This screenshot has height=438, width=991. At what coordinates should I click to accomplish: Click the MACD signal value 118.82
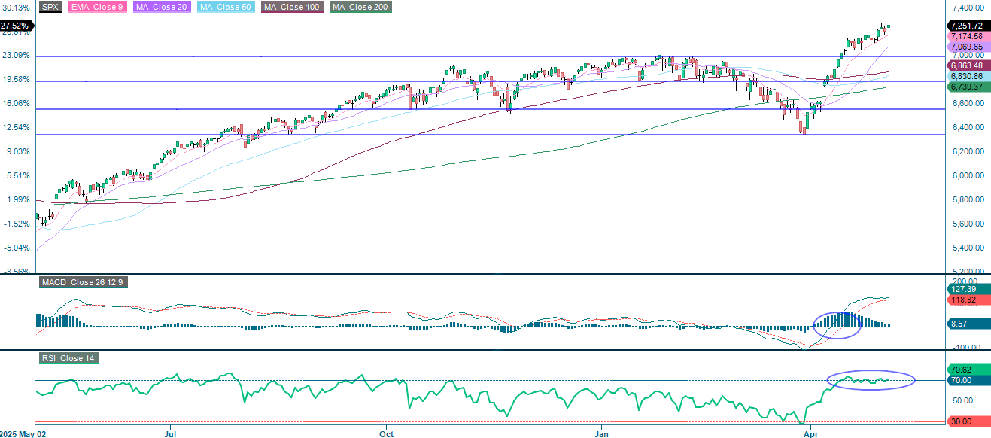[967, 299]
